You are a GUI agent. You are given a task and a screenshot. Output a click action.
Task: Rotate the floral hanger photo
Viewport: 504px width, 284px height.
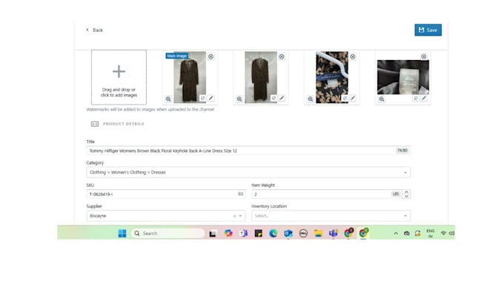pos(345,98)
